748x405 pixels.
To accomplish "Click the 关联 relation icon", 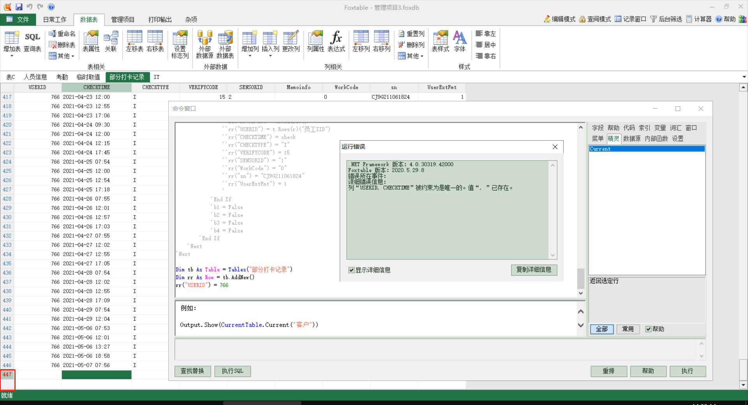I will pos(111,41).
